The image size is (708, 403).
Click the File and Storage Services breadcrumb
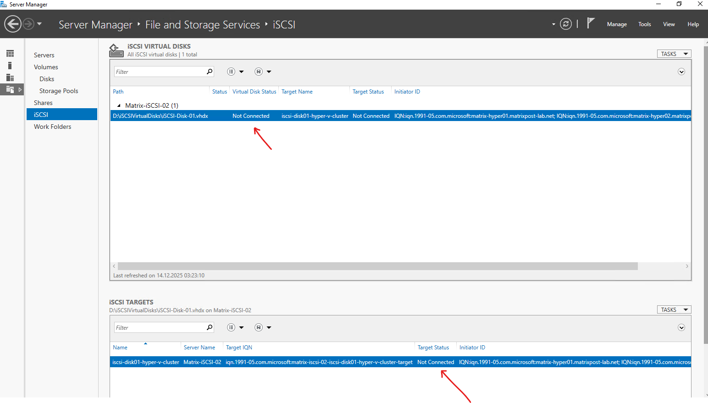pyautogui.click(x=203, y=25)
